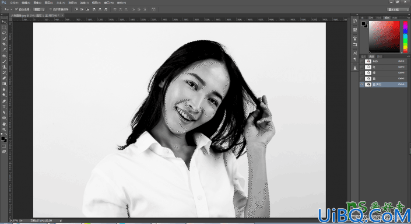411x224 pixels.
Task: Open the Brush Presets collapsed panel icon
Action: click(355, 38)
